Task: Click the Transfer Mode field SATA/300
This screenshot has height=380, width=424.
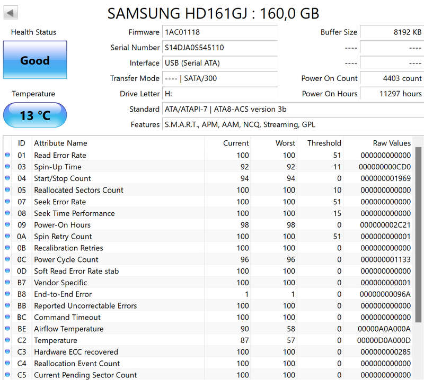Action: click(220, 78)
